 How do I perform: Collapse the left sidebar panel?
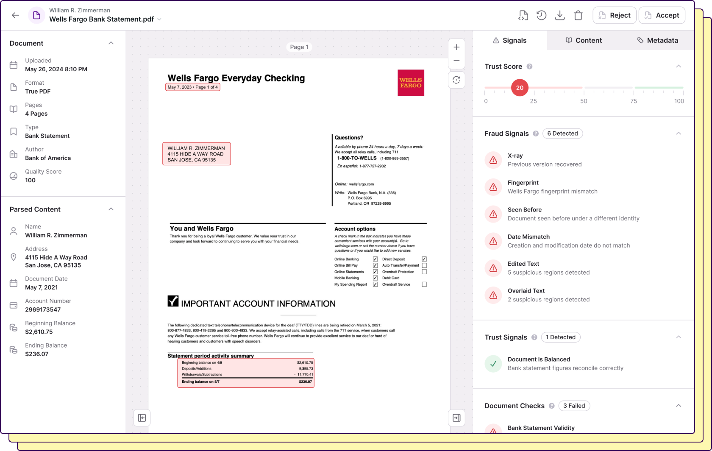(142, 418)
